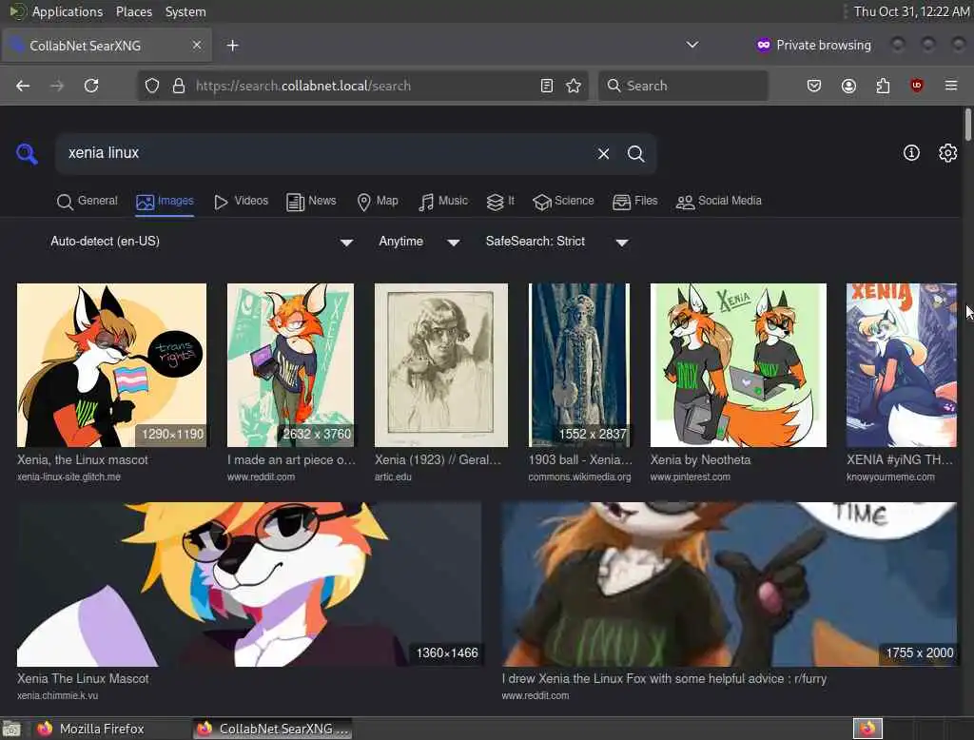Screen dimensions: 974x740
Task: Click the commons.wikimedia.org source text
Action: pyautogui.click(x=579, y=477)
